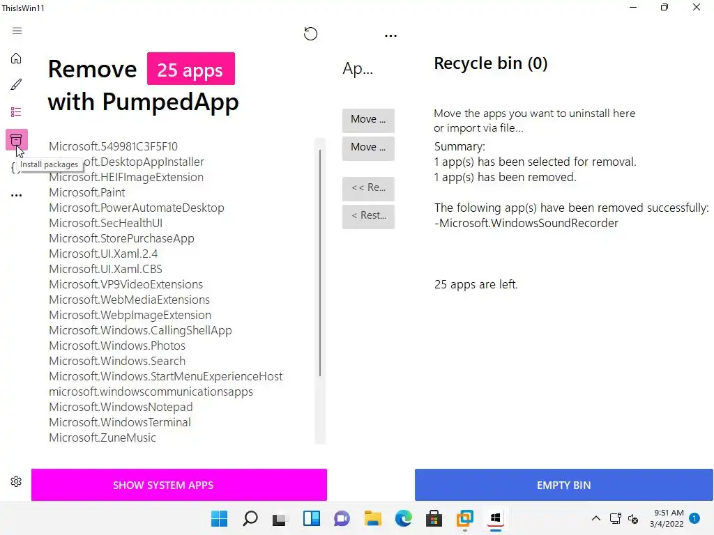Open taskbar Search icon
Viewport: 714px width, 535px height.
(x=250, y=518)
